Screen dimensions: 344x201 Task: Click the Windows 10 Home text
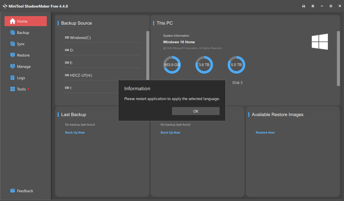pos(179,42)
